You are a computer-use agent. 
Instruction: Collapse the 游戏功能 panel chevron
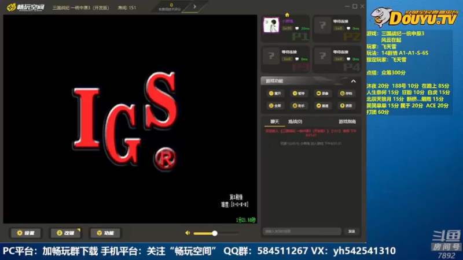coord(353,81)
